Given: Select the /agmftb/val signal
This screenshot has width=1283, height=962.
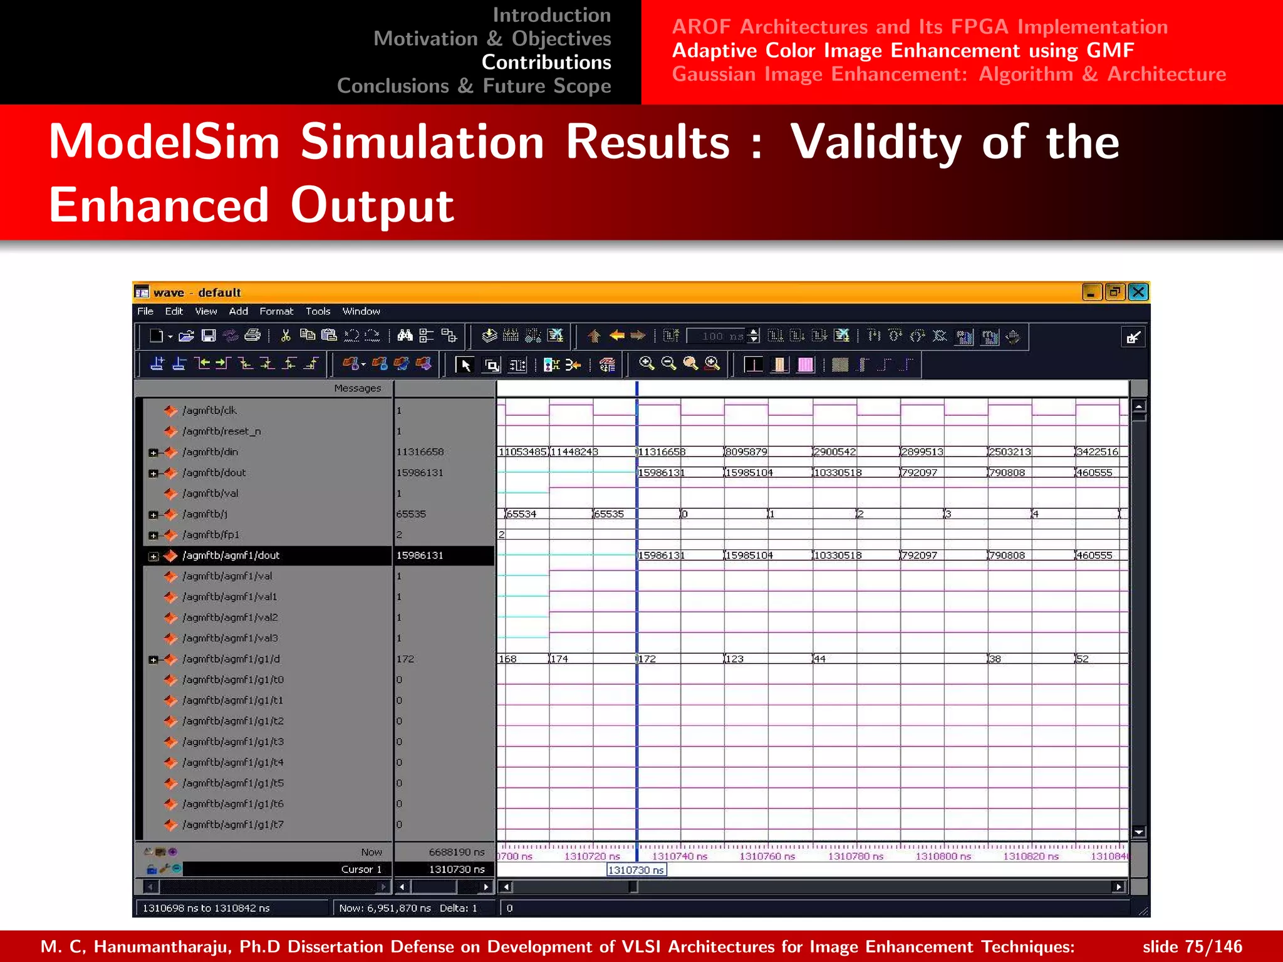Looking at the screenshot, I should click(210, 493).
